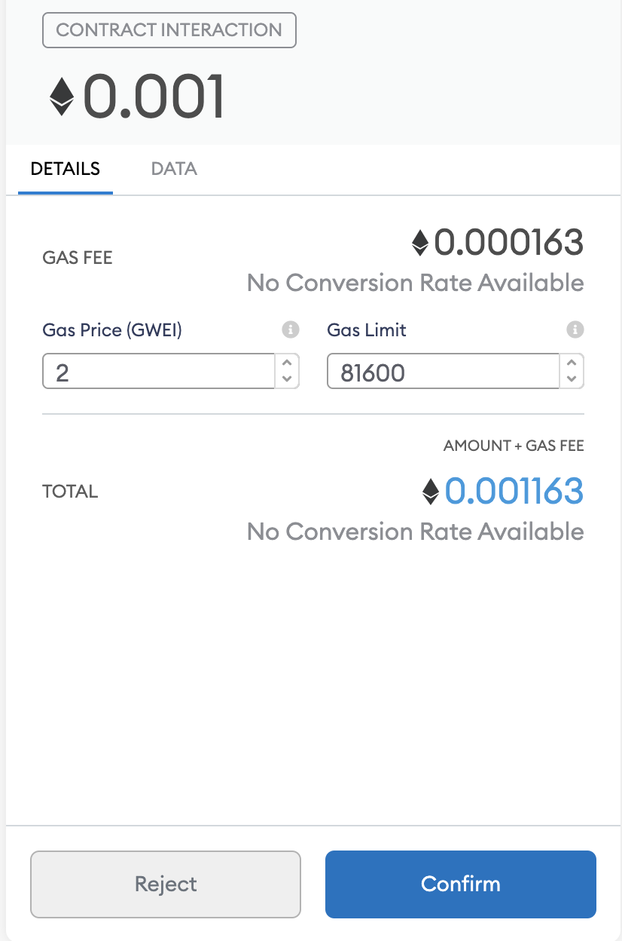
Task: Click the Ethereum icon beside 0.001 amount
Action: point(63,97)
